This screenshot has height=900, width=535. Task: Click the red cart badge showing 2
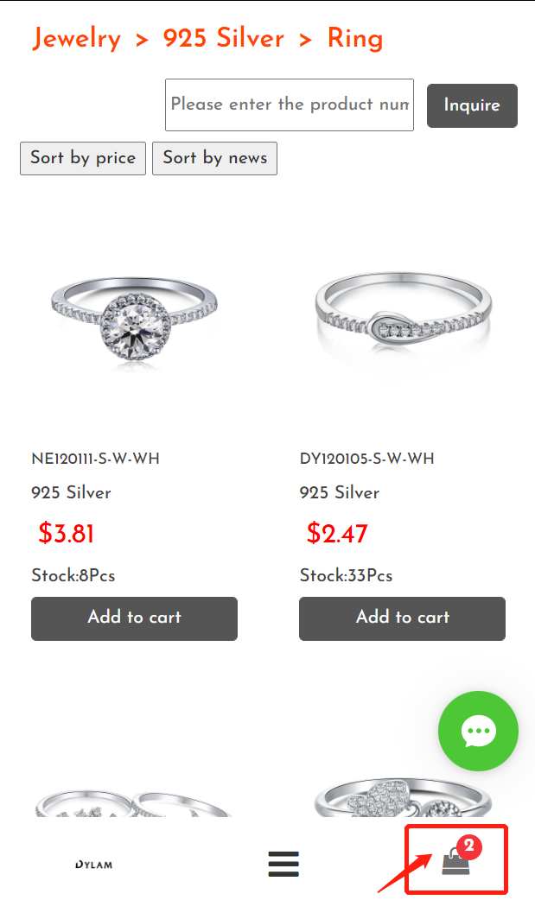469,846
